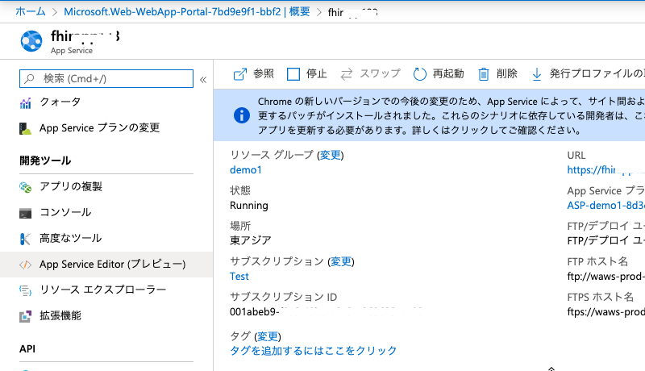Click the 削除 trash can icon

tap(484, 74)
